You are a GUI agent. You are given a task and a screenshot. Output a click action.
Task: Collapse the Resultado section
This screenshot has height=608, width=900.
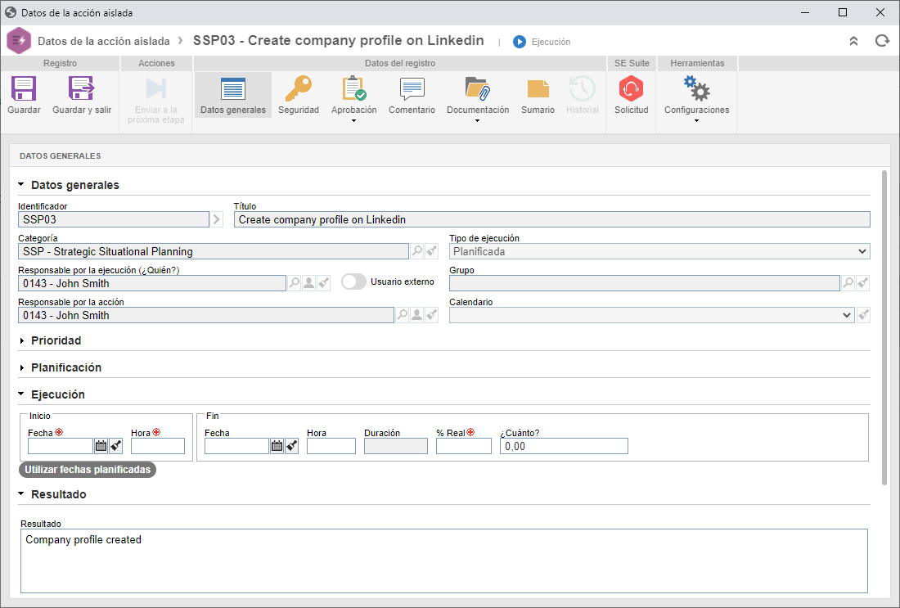21,494
